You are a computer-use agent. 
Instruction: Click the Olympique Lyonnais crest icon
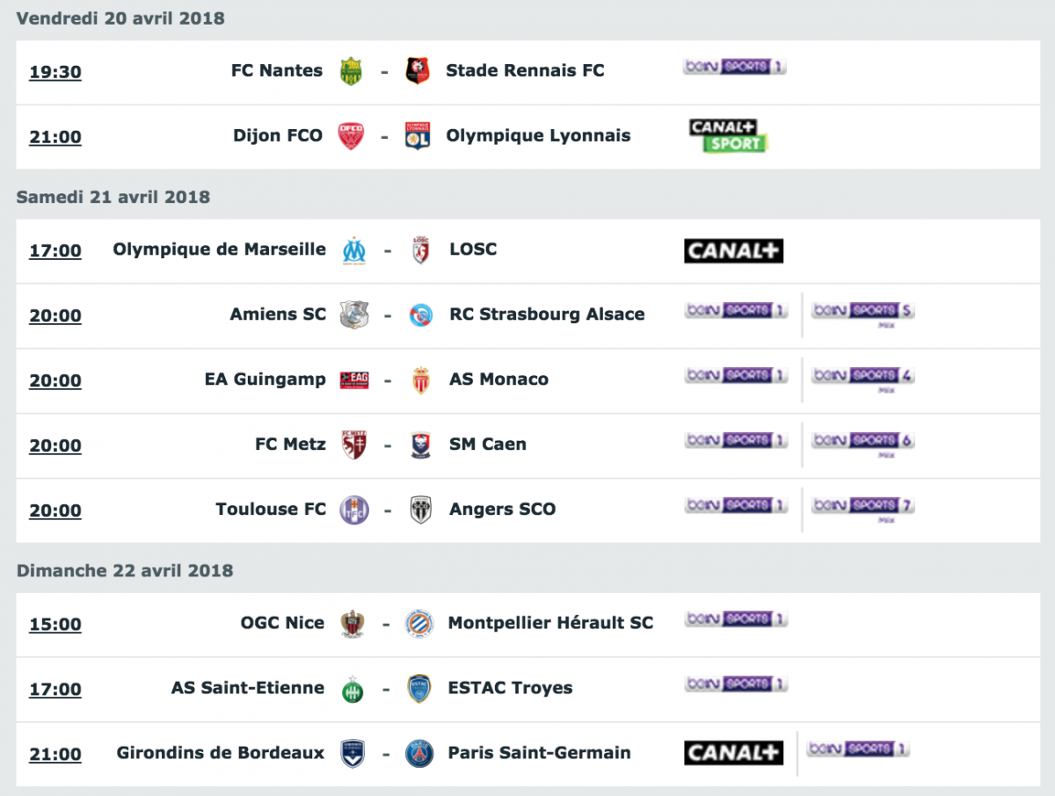tap(418, 136)
